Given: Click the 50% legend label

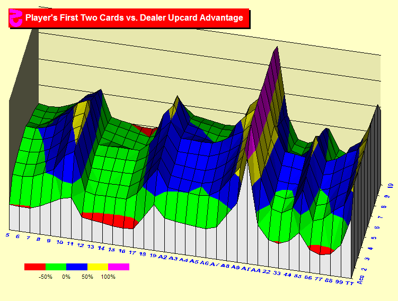Looking at the screenshot, I should click(87, 277).
